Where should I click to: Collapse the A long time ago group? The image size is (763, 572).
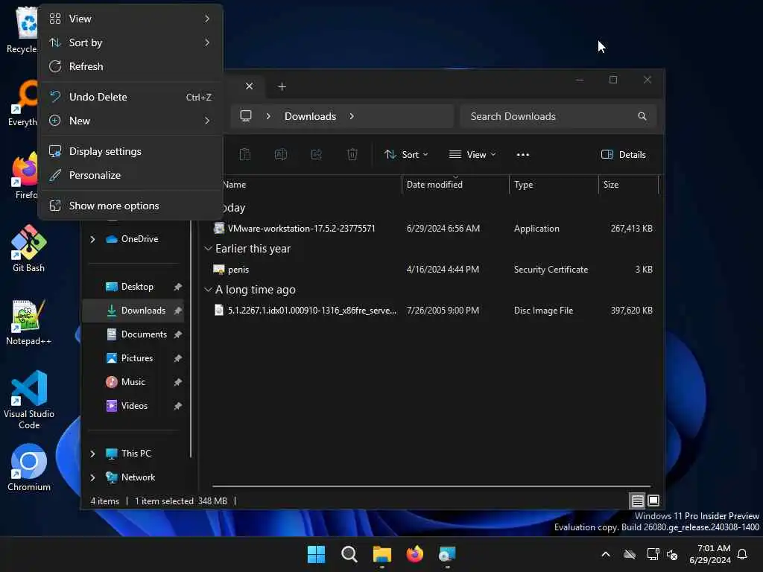(x=208, y=290)
